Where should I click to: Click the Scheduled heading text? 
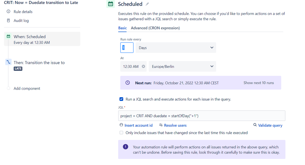coord(130,4)
